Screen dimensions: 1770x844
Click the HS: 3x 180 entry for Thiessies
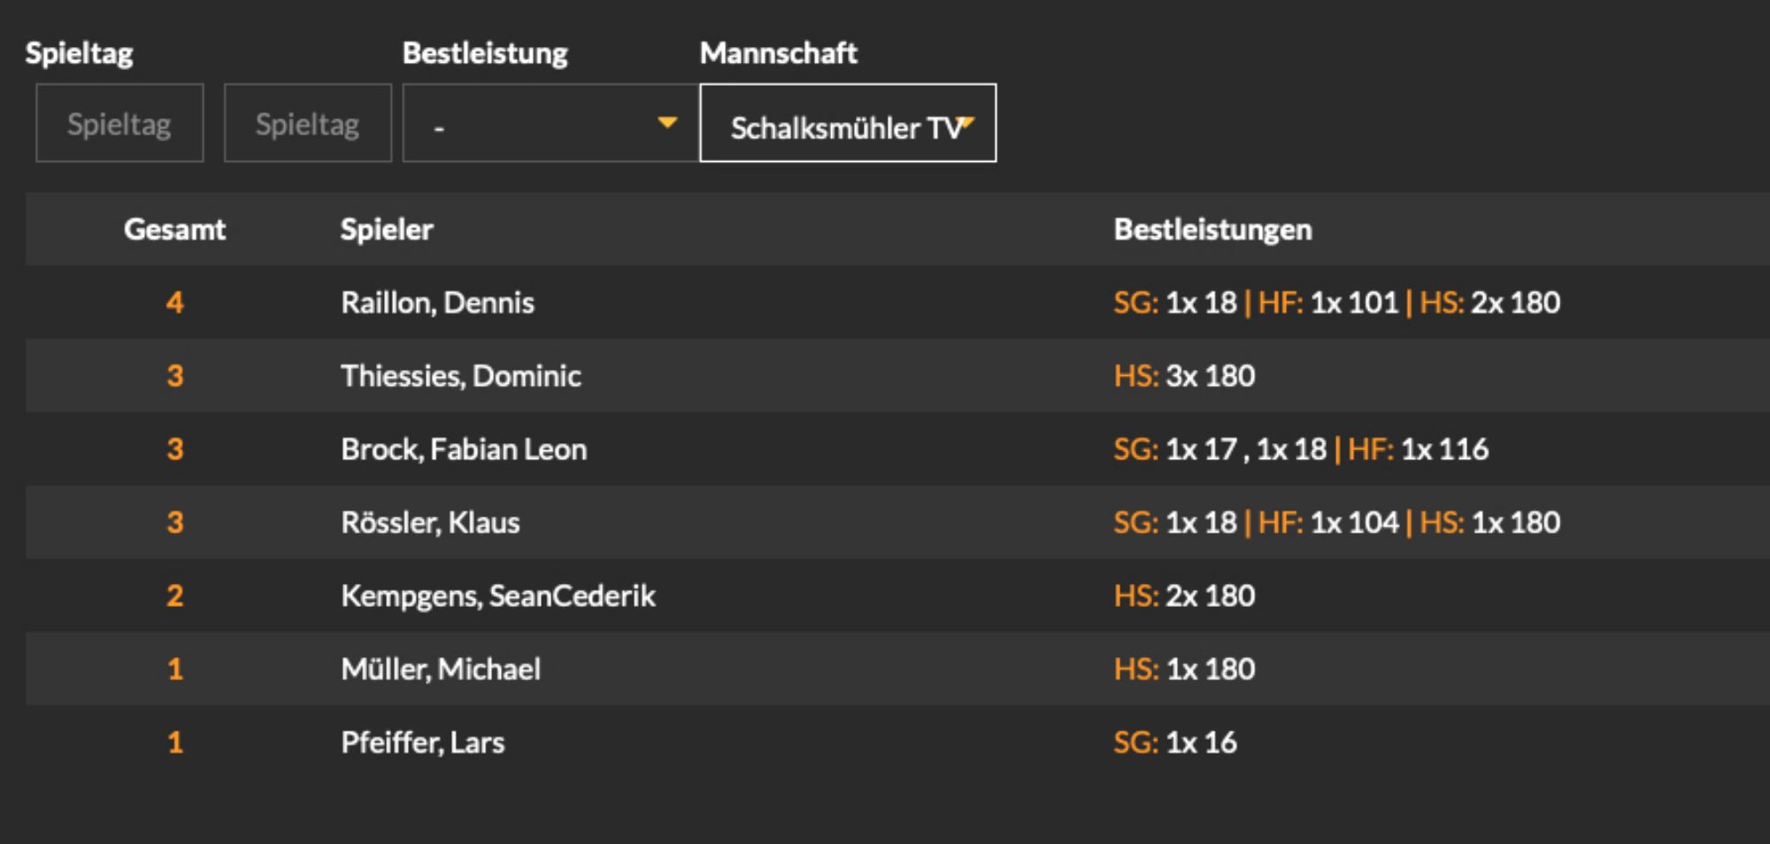[x=1184, y=376]
